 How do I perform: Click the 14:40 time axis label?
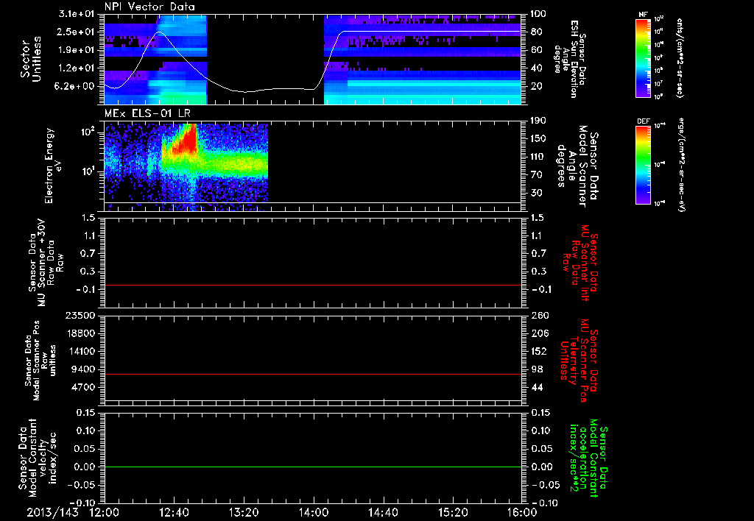click(383, 512)
